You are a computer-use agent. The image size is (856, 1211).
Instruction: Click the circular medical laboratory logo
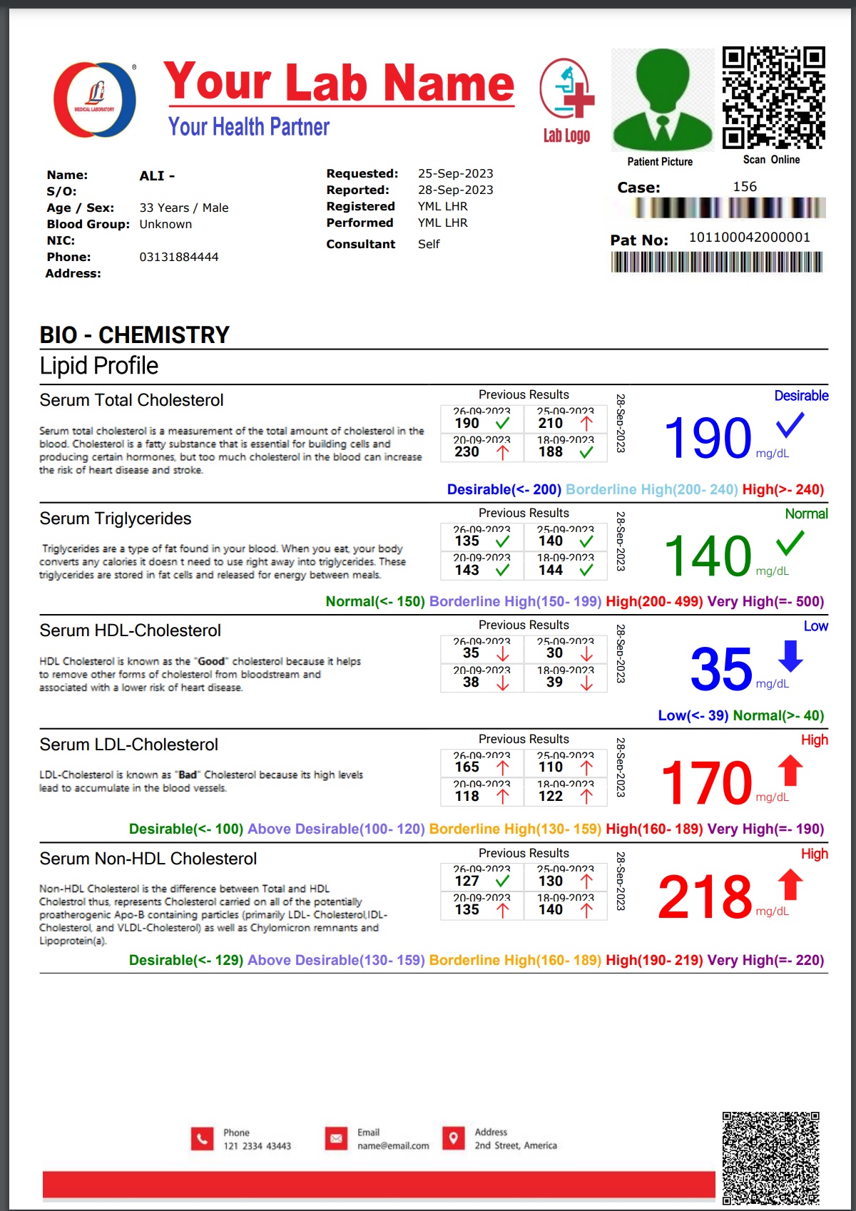pos(95,100)
